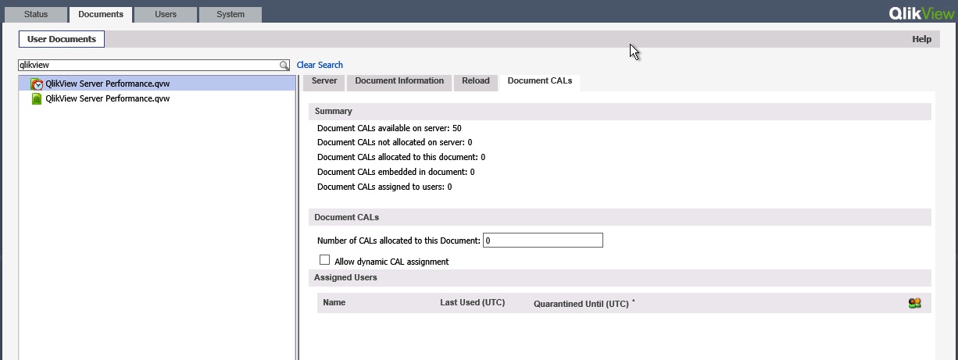Focus the document search box
The width and height of the screenshot is (958, 360).
[x=148, y=66]
